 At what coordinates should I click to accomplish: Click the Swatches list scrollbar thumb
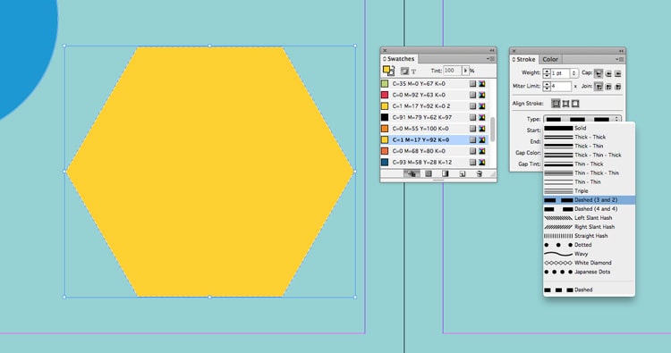pyautogui.click(x=492, y=129)
